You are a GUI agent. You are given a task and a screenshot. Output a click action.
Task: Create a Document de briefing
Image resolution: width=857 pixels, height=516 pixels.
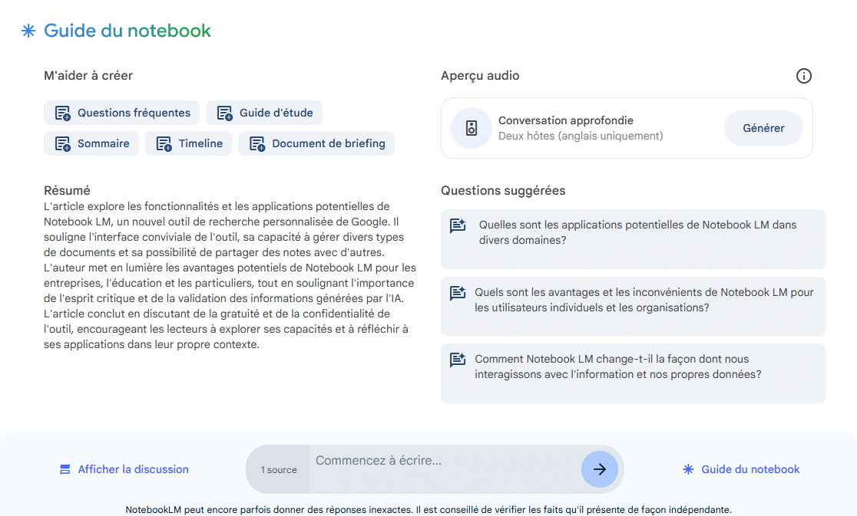316,143
